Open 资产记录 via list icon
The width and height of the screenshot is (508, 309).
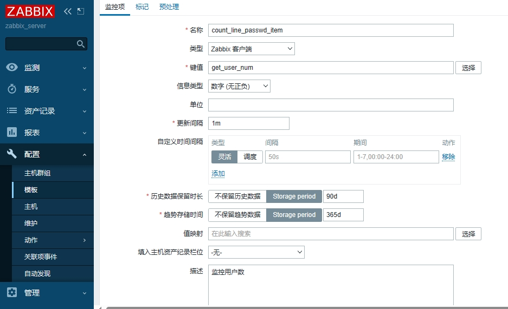coord(12,111)
